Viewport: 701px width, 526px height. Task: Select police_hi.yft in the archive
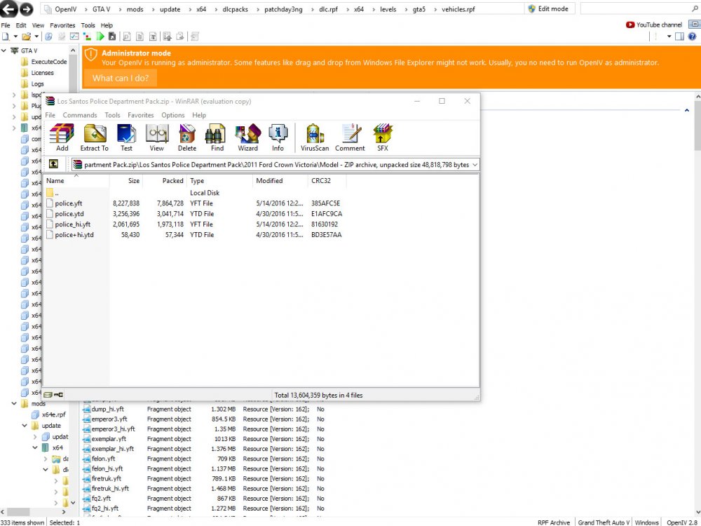(x=73, y=224)
